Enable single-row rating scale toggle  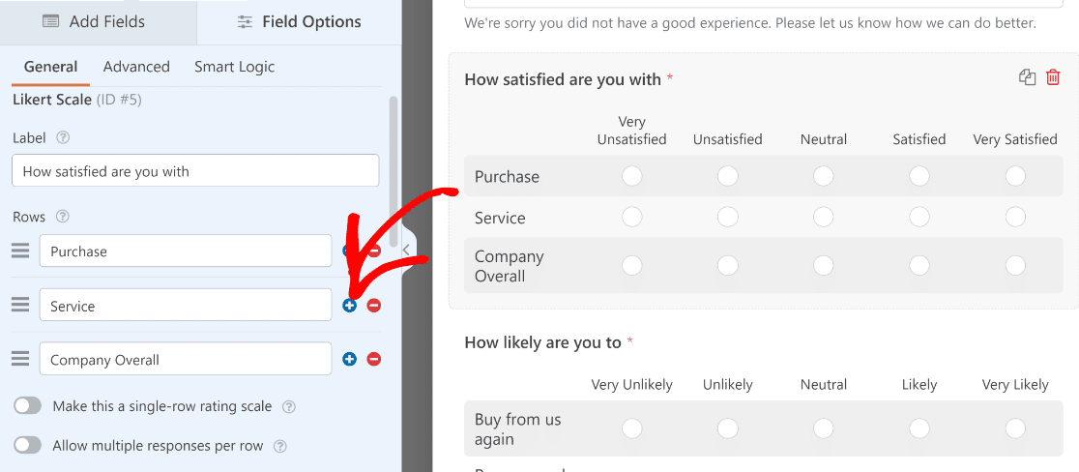[28, 406]
